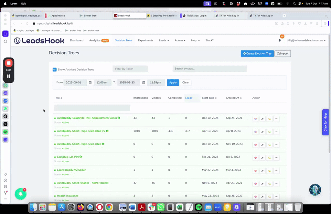Expand the Admin menu
331x214 pixels.
coord(180,40)
